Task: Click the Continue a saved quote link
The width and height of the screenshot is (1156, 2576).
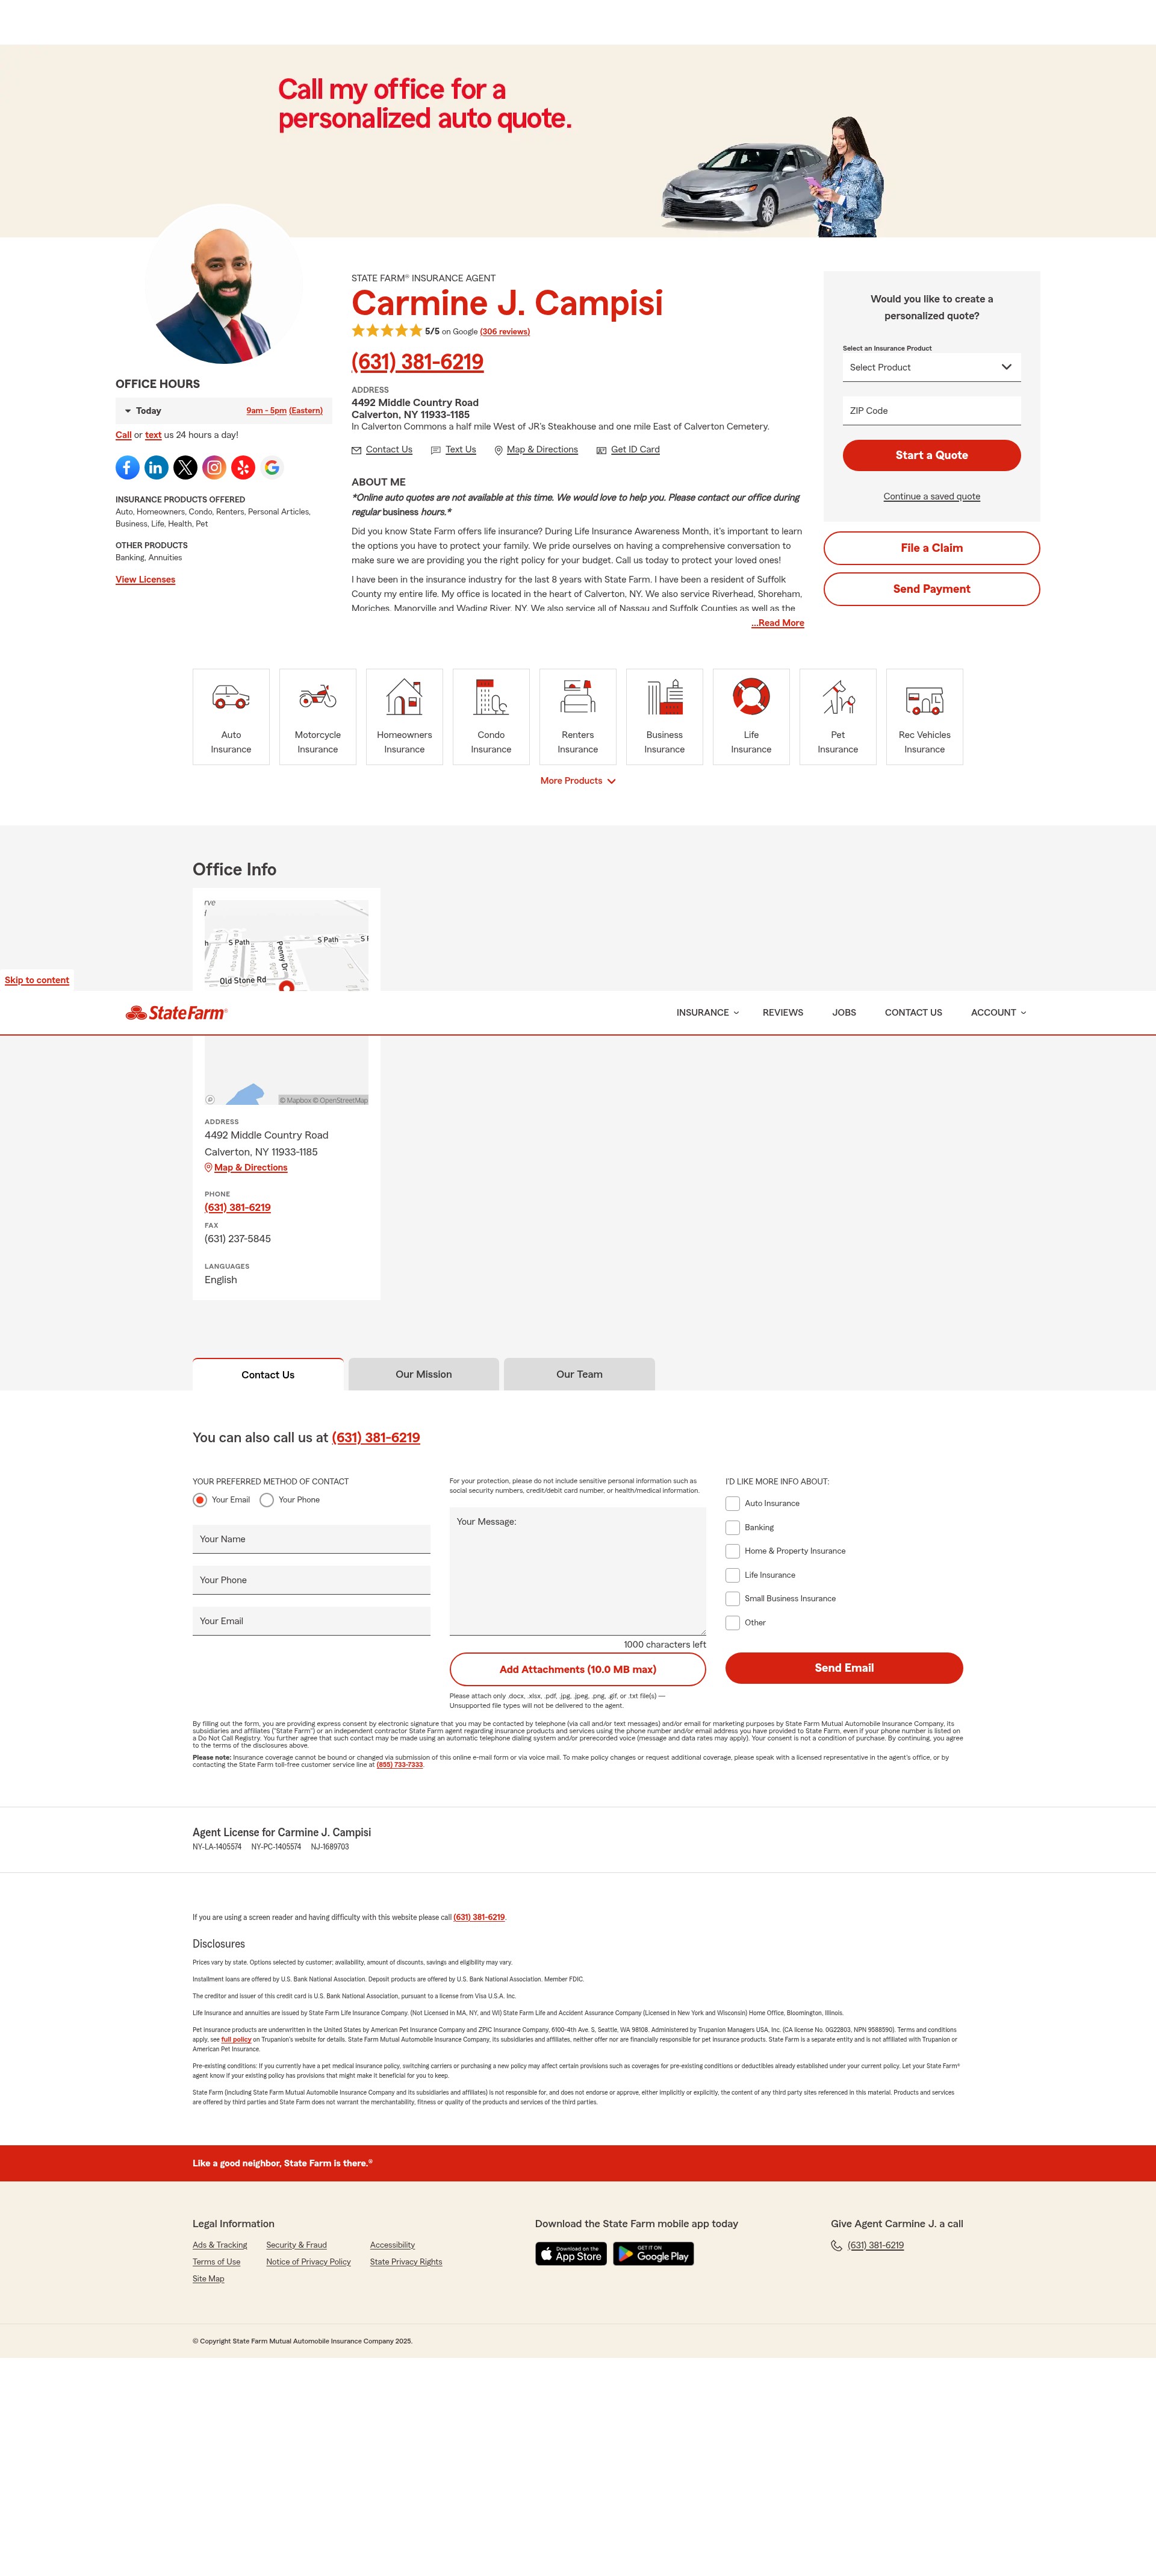Action: (931, 496)
